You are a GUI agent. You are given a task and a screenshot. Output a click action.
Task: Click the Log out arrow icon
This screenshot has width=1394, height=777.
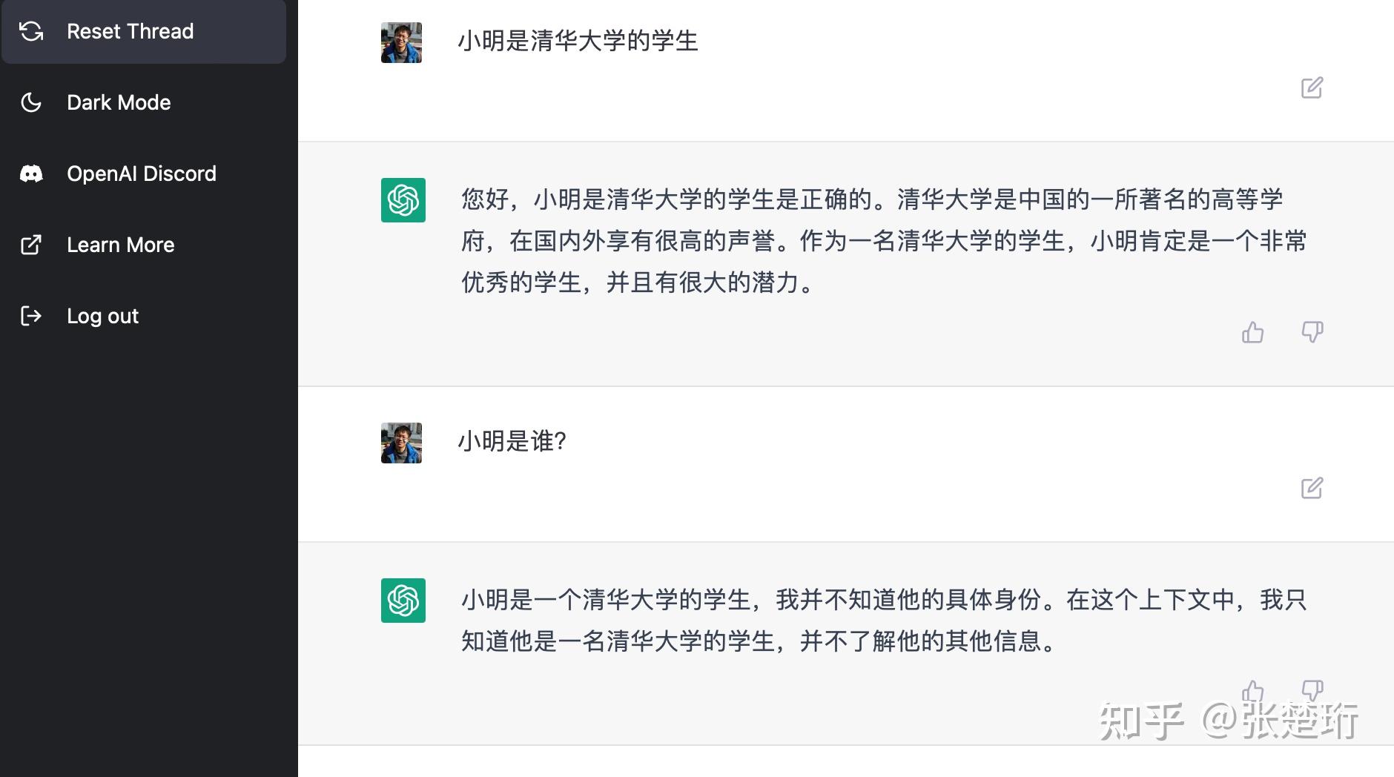coord(31,316)
